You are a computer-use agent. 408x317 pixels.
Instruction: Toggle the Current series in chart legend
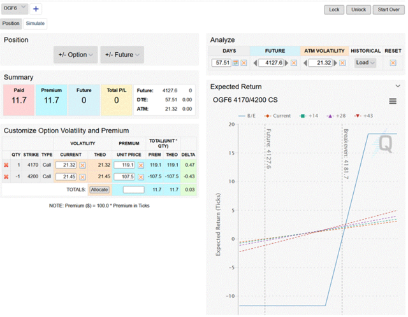tap(277, 116)
